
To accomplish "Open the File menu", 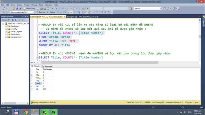I will tap(3, 5).
